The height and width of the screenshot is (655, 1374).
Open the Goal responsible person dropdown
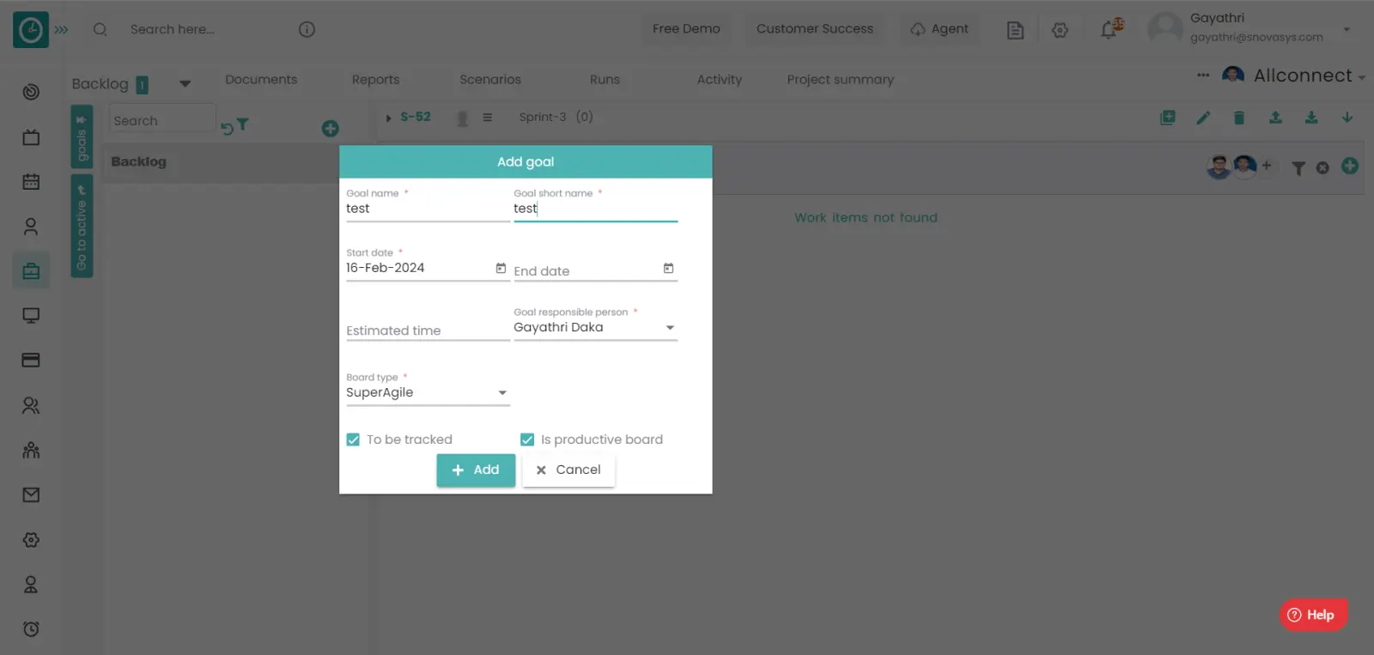670,328
